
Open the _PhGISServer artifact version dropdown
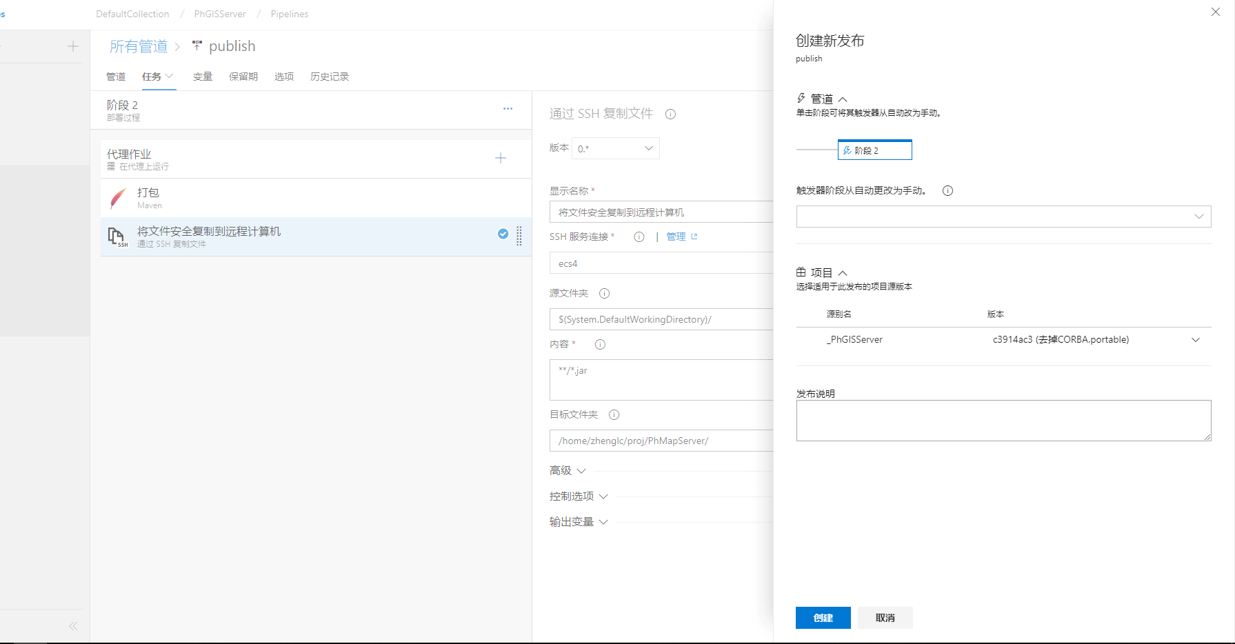[1195, 340]
